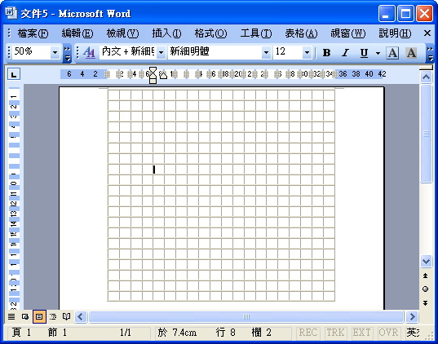Expand zoom 50% dropdown
The height and width of the screenshot is (344, 438).
click(x=55, y=52)
